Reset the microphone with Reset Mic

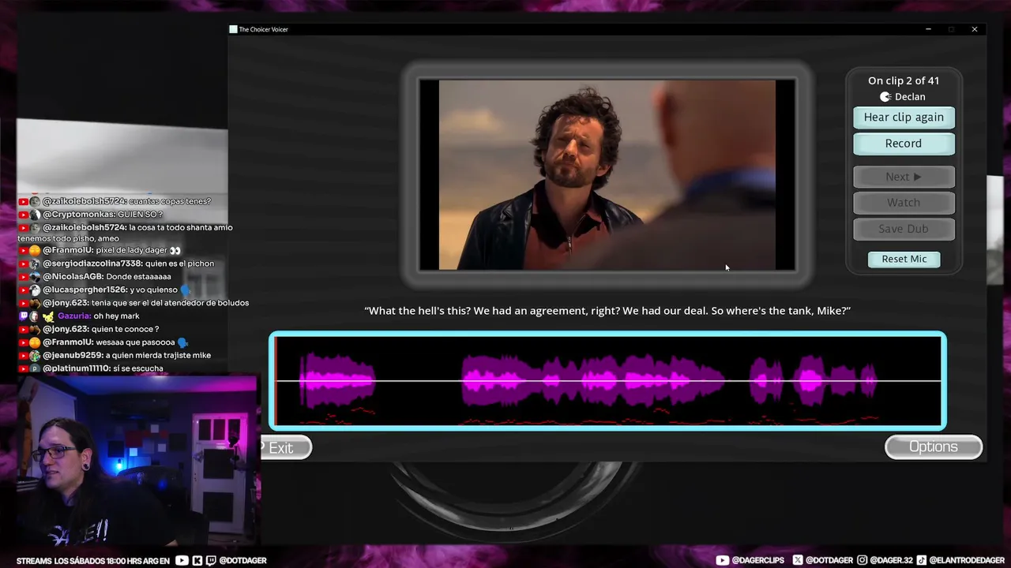(x=904, y=259)
